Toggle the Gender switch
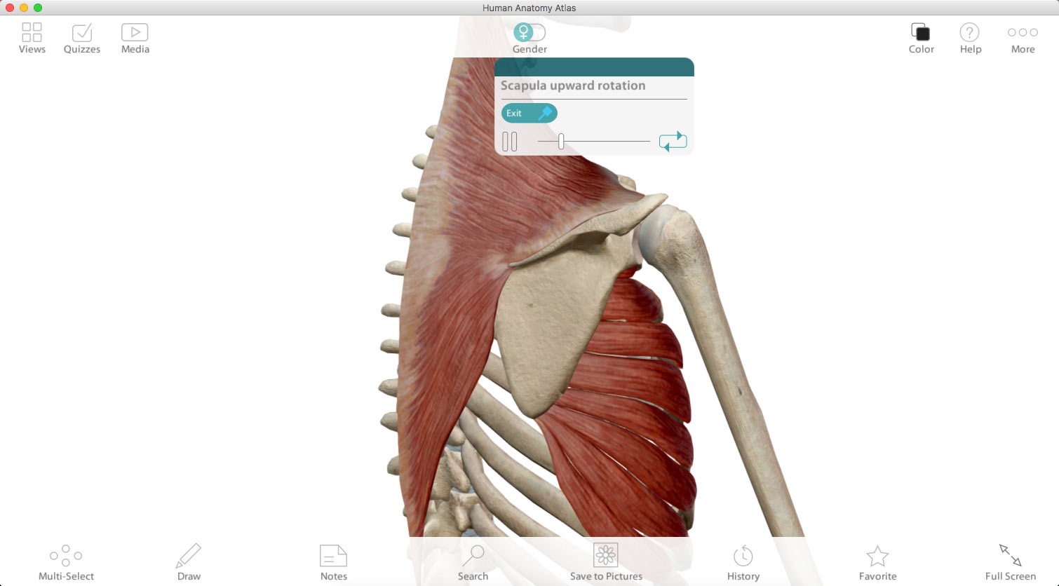1059x586 pixels. click(x=529, y=32)
